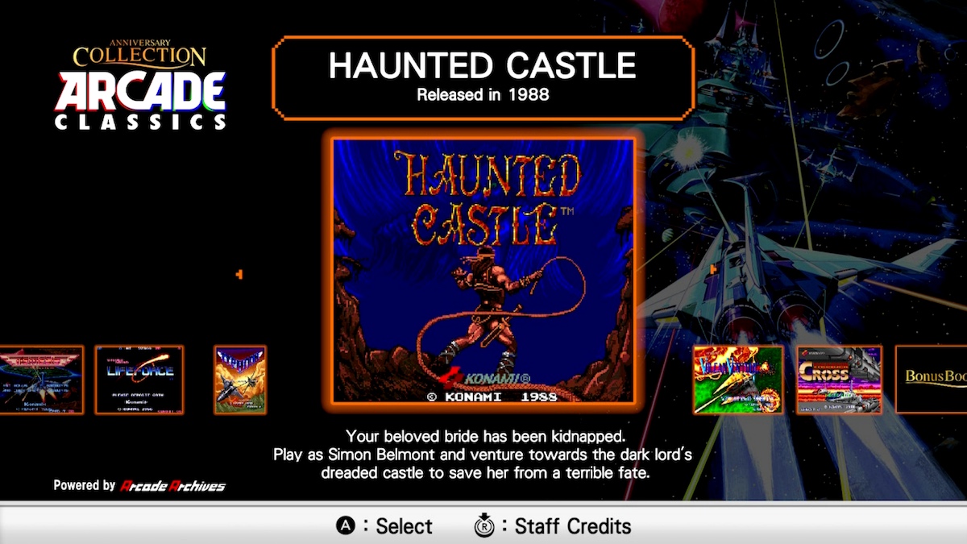Choose the jet fighter game cover thumbnail
Viewport: 967px width, 544px height.
point(240,380)
